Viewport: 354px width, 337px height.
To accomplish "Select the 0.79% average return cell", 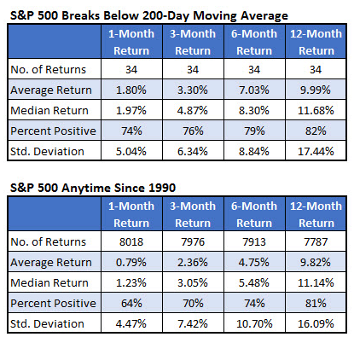I will (x=131, y=262).
